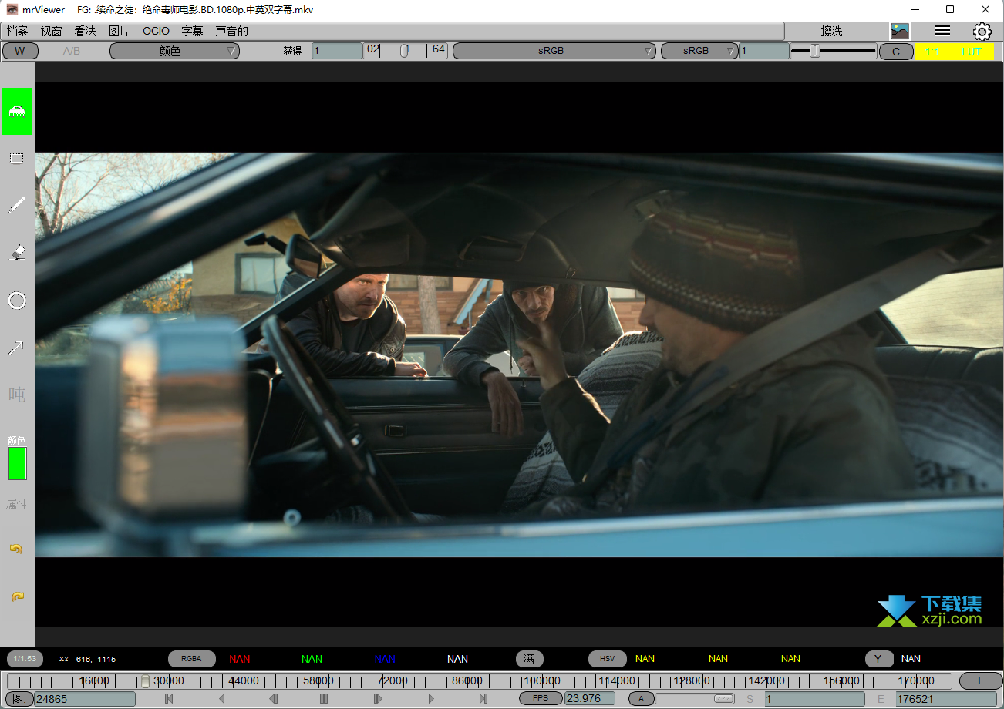Select the rectangle selection tool
Viewport: 1004px width, 709px height.
point(17,159)
